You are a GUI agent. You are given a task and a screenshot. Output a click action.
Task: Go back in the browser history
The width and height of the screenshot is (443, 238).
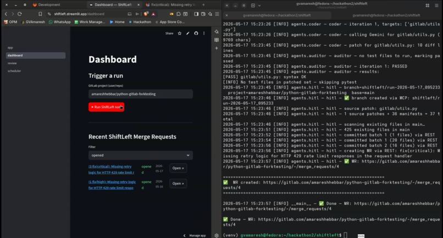click(6, 14)
